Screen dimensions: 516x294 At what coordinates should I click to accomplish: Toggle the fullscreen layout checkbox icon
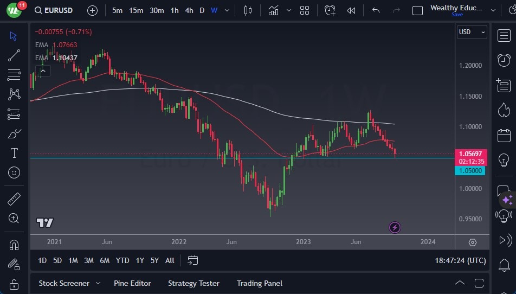(x=417, y=10)
